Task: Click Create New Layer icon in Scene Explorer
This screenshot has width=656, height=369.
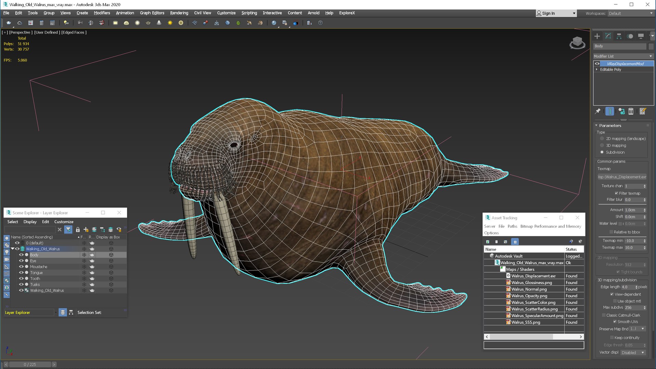Action: tap(86, 229)
